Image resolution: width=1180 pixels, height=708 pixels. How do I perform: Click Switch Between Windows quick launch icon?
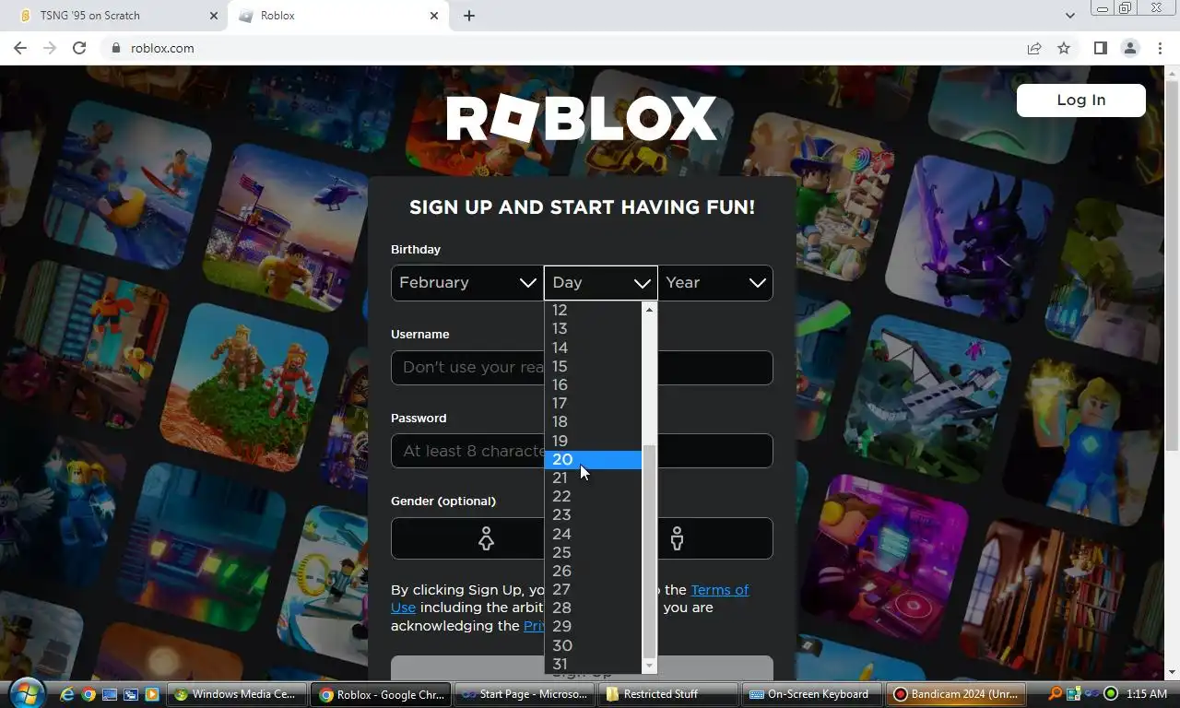[131, 694]
